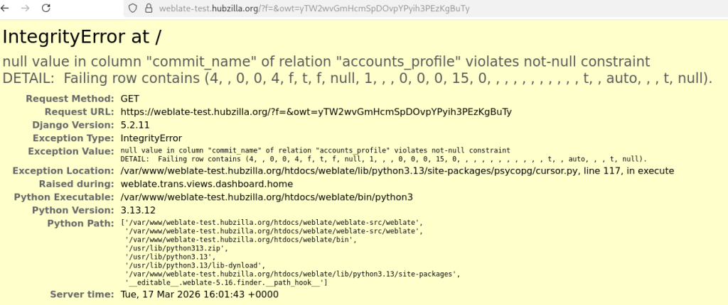This screenshot has width=728, height=305.
Task: Click the Request Method value GET
Action: click(130, 99)
